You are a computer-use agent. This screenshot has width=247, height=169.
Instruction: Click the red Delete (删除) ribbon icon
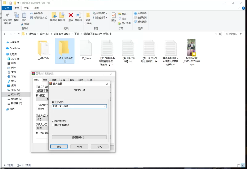coord(71,15)
